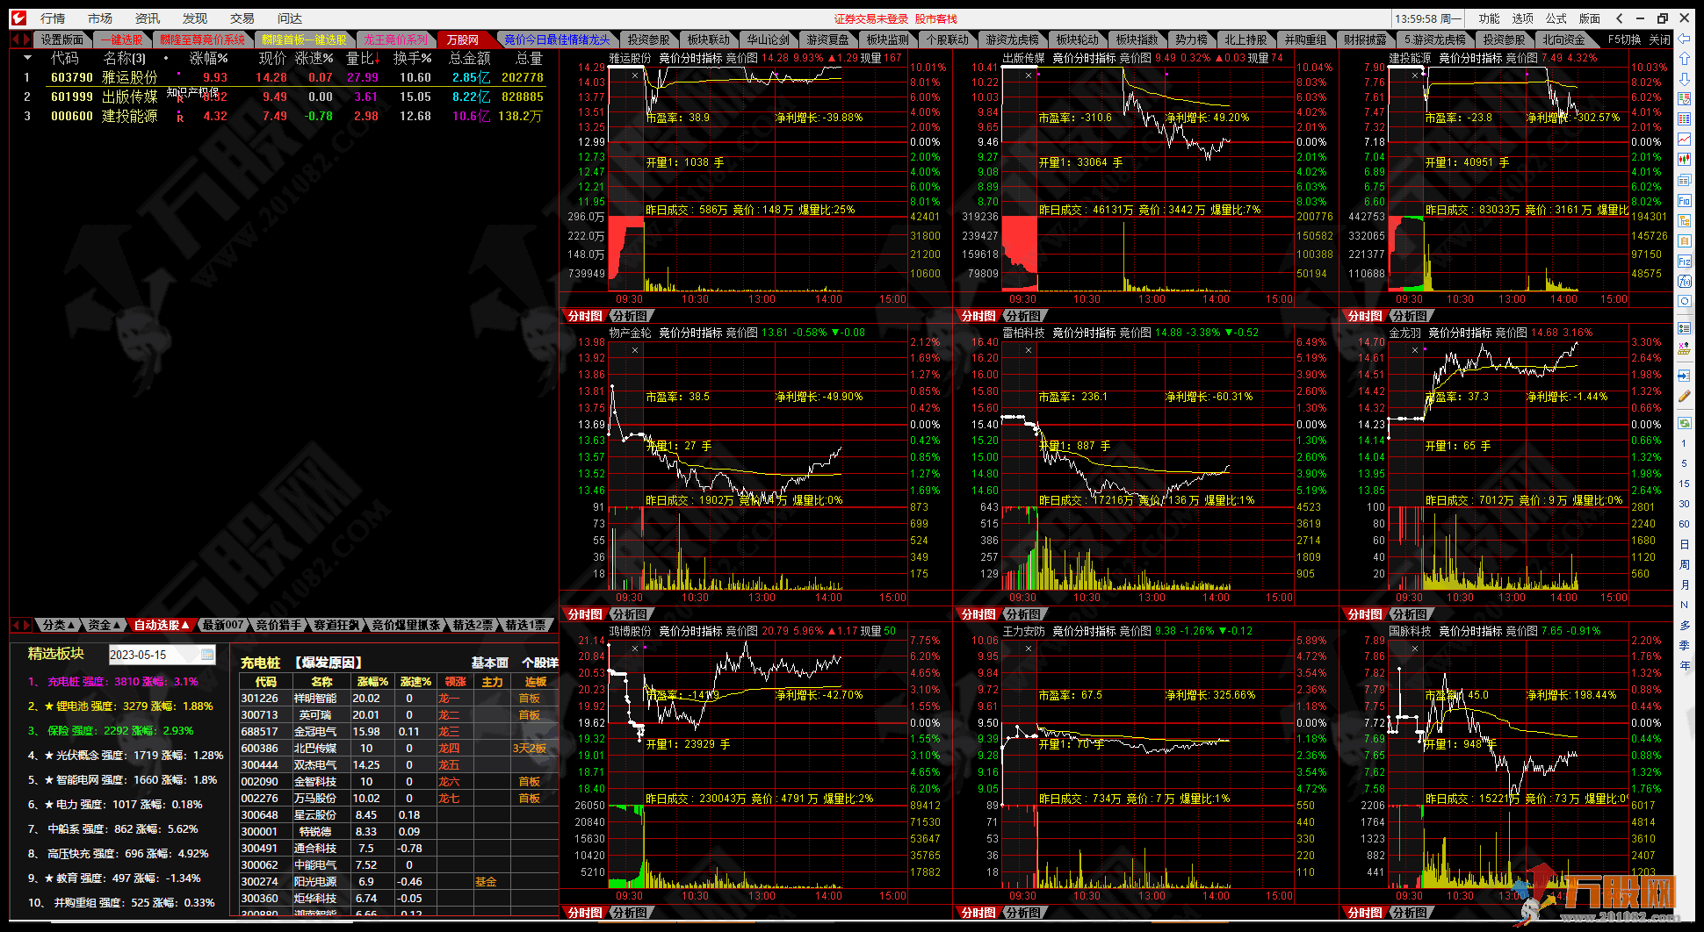
Task: Click the blue down arrow in right toolbar
Action: pos(1684,79)
